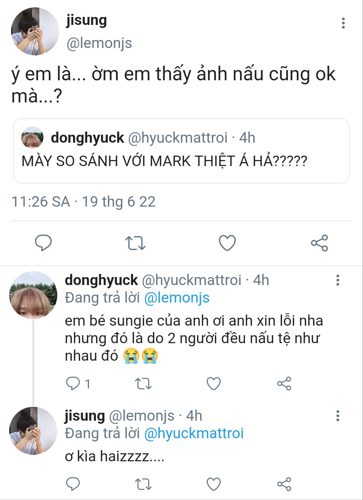This screenshot has width=363, height=500.
Task: Open donghyuck's avatar in reply thread
Action: click(33, 295)
